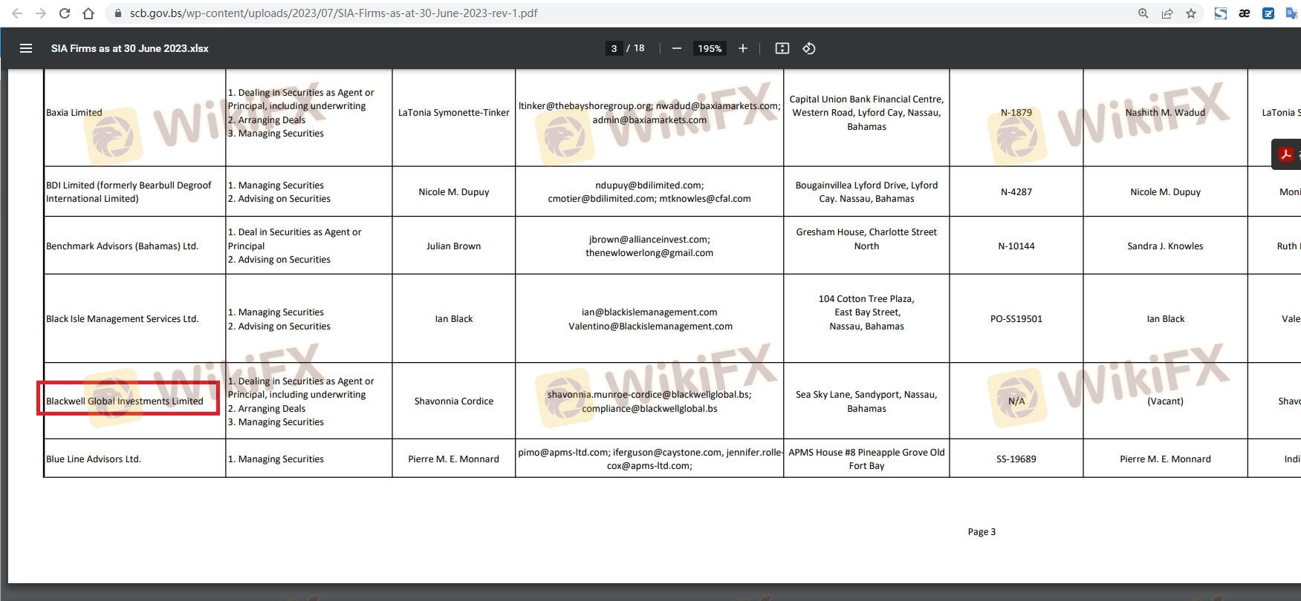Click 'Nicole M. Dupuy' in the contact column
1301x601 pixels.
tap(454, 192)
